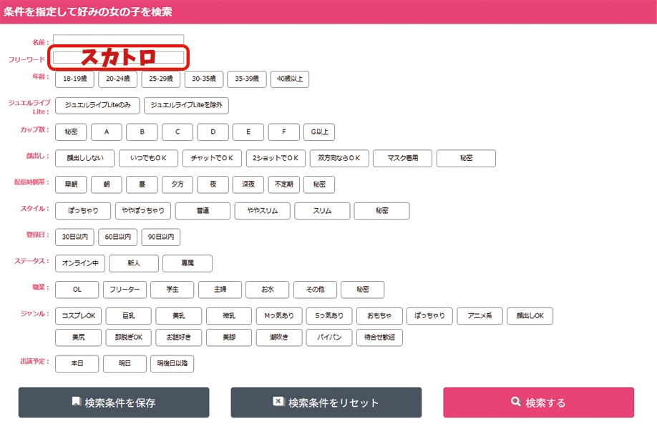
Task: Select the フリーター occupation option
Action: click(125, 290)
